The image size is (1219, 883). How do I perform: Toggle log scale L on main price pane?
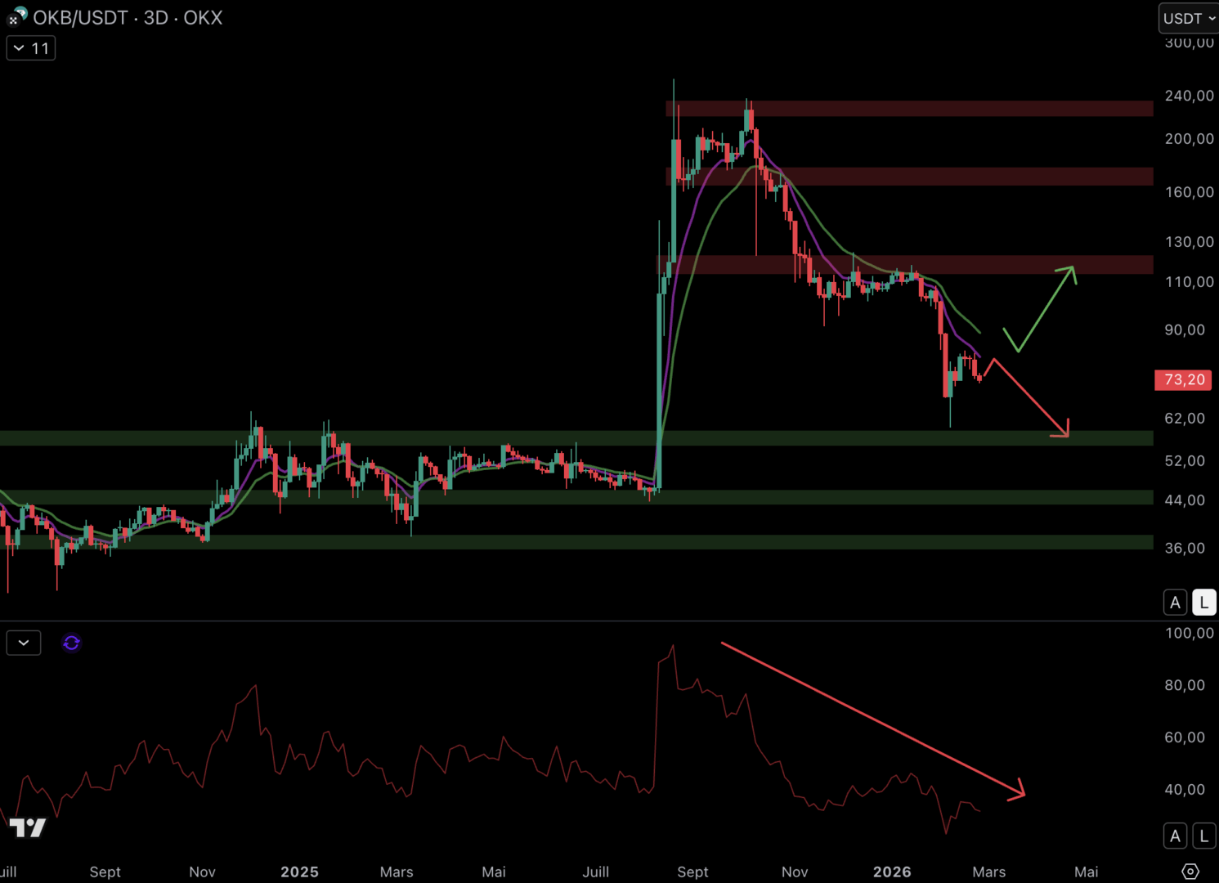pyautogui.click(x=1203, y=603)
